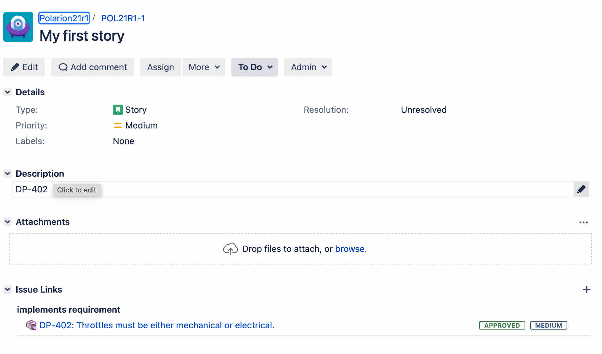Click the plus icon to add issue link
Image resolution: width=602 pixels, height=354 pixels.
586,289
